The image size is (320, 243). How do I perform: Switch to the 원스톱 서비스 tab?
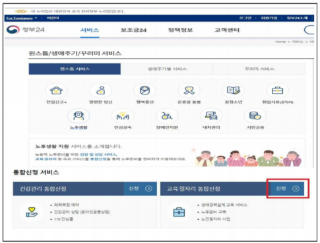tap(75, 69)
